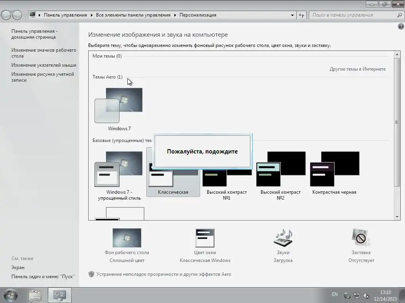Click Все элементы панели управления breadcrumb
This screenshot has width=405, height=303.
click(x=133, y=15)
